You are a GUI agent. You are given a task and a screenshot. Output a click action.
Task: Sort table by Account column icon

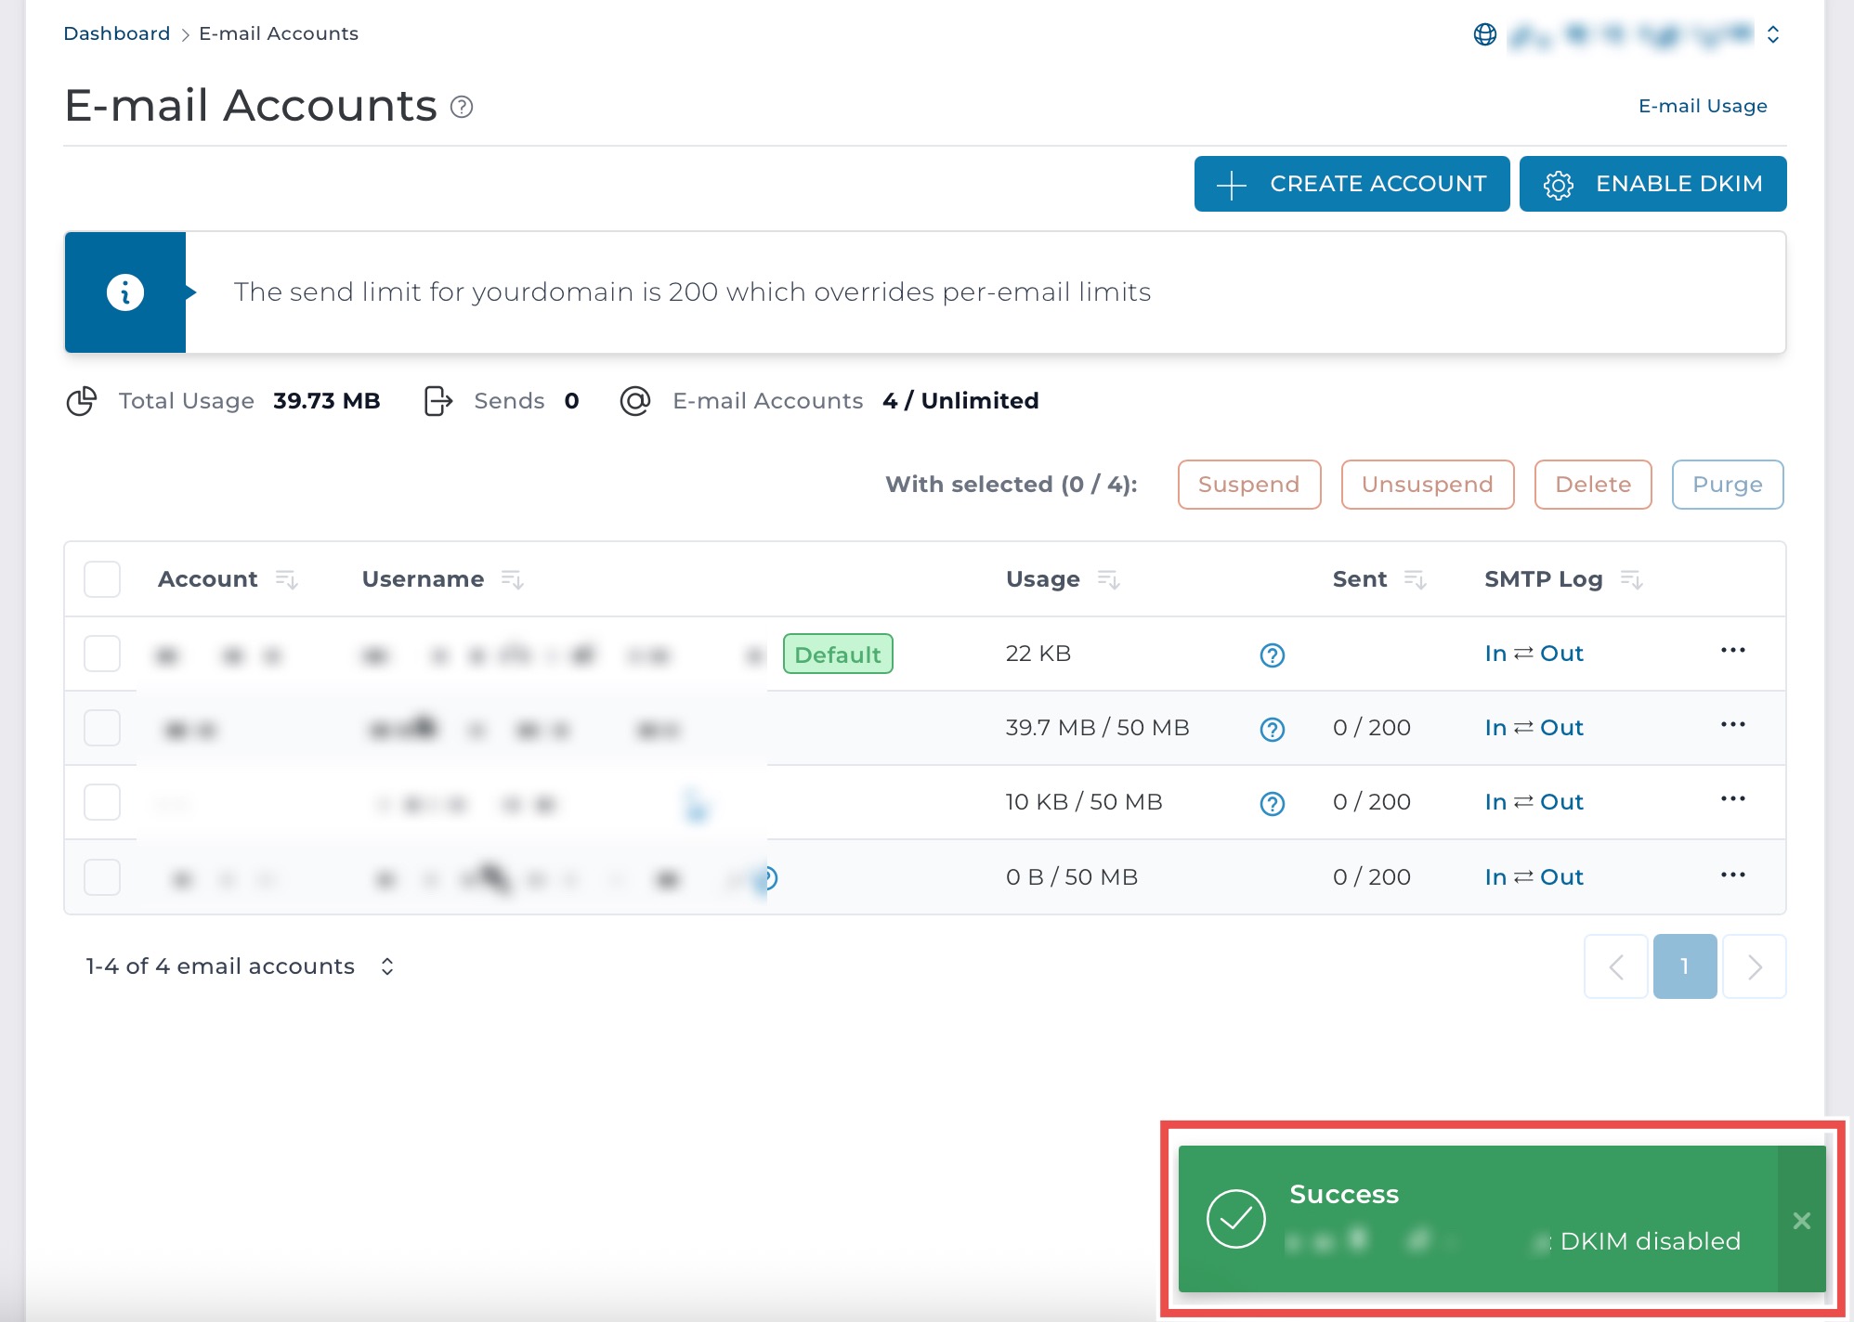[x=286, y=579]
